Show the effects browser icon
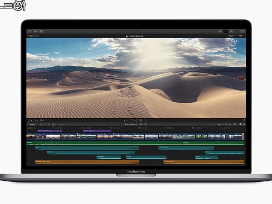The width and height of the screenshot is (272, 204). tap(240, 124)
